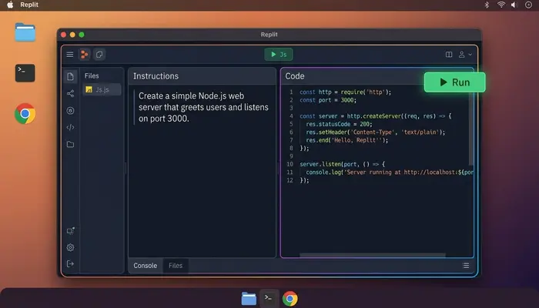Click the instruction text about Node.js server
The width and height of the screenshot is (539, 308).
pyautogui.click(x=203, y=107)
